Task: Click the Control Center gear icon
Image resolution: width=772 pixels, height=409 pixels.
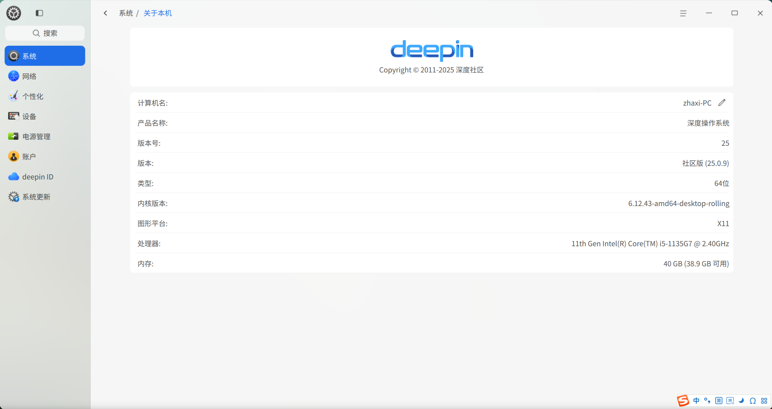Action: [x=14, y=13]
